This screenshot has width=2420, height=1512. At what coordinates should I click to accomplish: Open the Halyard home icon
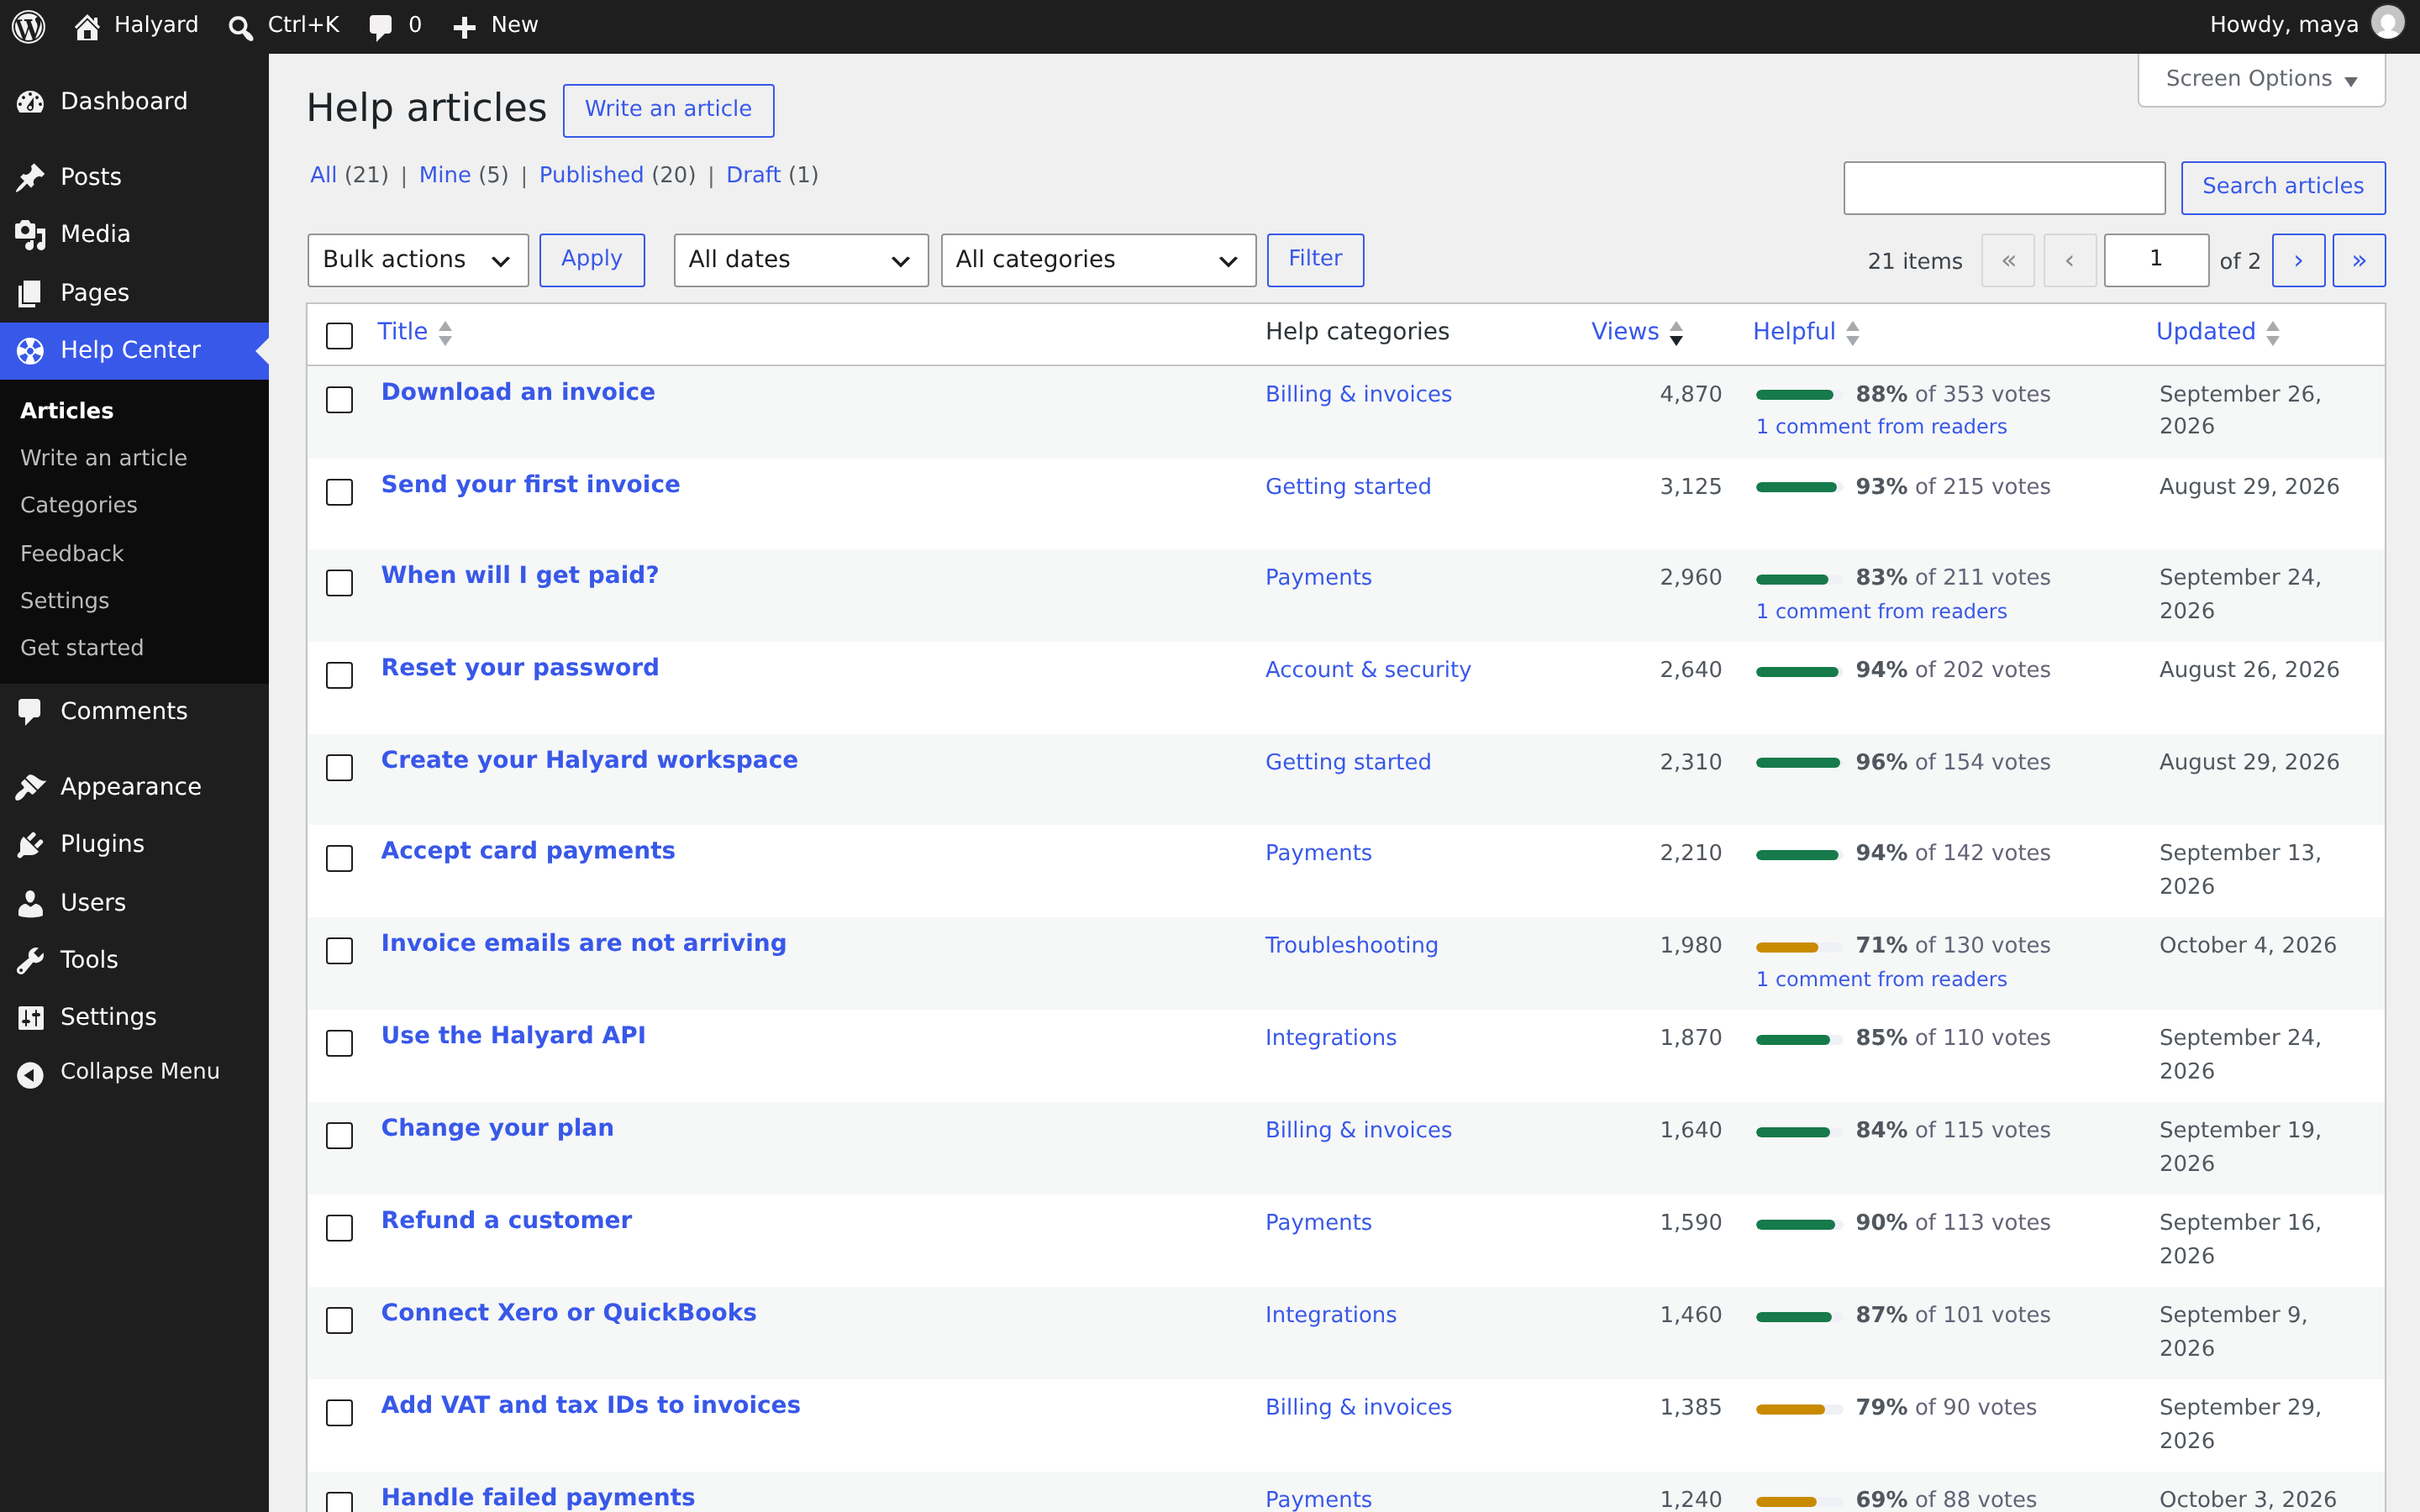[87, 26]
